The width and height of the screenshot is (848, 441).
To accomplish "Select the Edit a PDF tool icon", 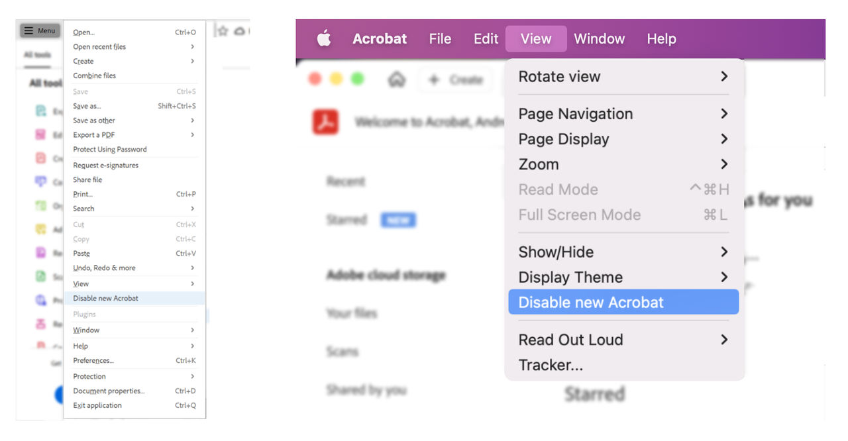I will [x=38, y=134].
